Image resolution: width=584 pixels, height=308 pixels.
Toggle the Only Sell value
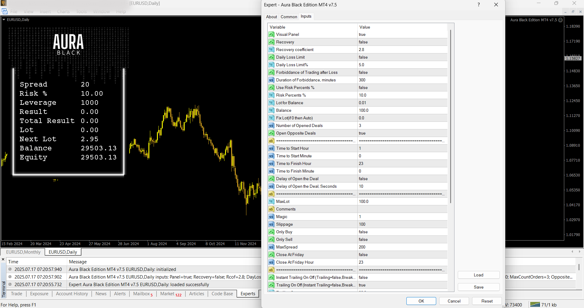402,239
